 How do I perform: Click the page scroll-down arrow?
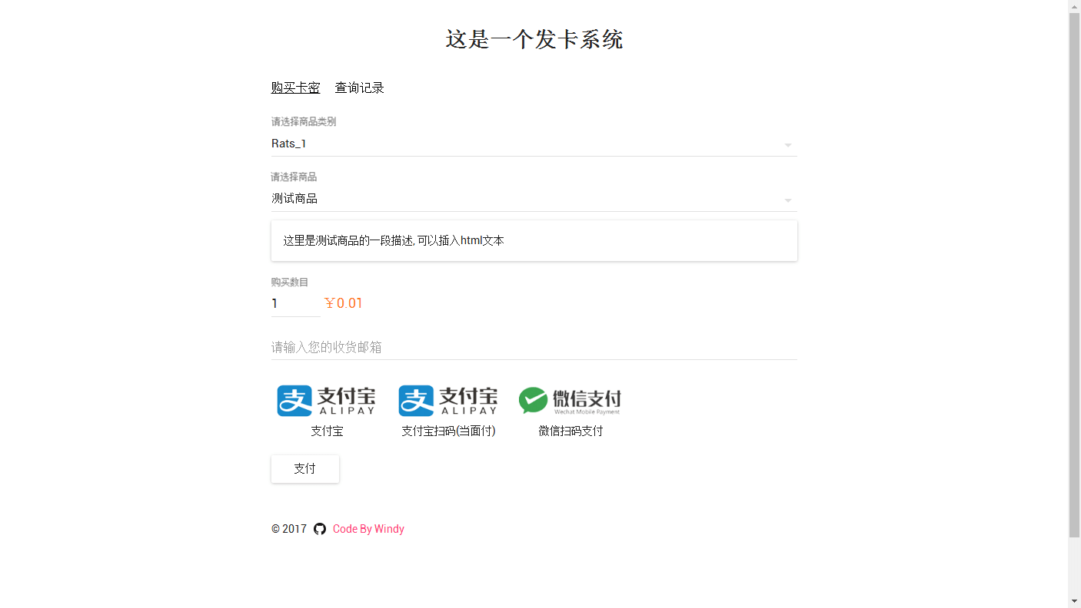pyautogui.click(x=1075, y=601)
